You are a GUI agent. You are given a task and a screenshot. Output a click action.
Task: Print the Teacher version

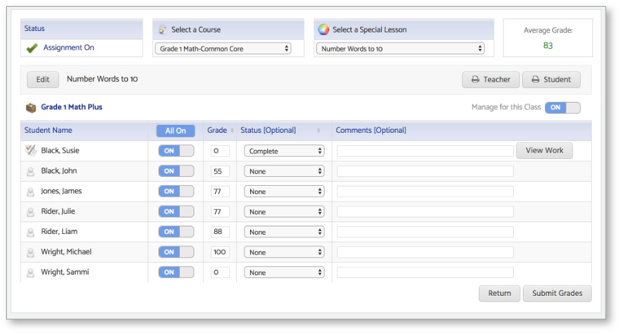[490, 79]
